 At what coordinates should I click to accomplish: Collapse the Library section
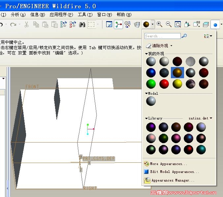click(146, 118)
